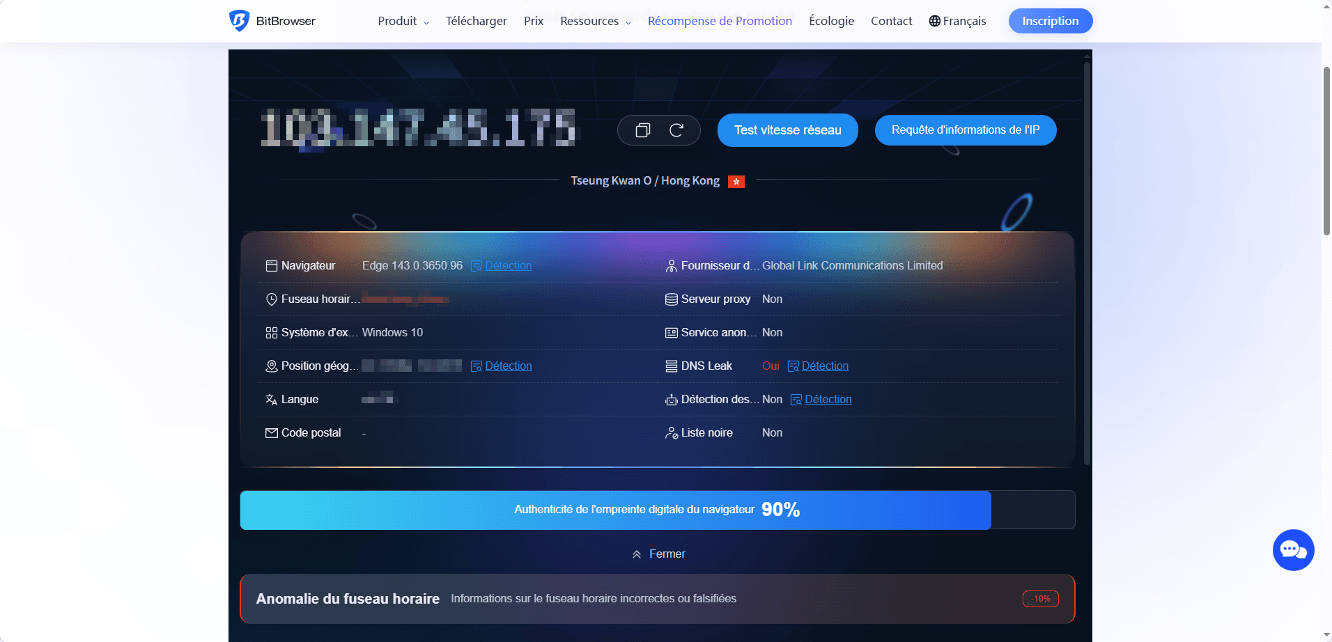This screenshot has height=642, width=1332.
Task: Click the envelope icon beside Code postal
Action: (x=272, y=432)
